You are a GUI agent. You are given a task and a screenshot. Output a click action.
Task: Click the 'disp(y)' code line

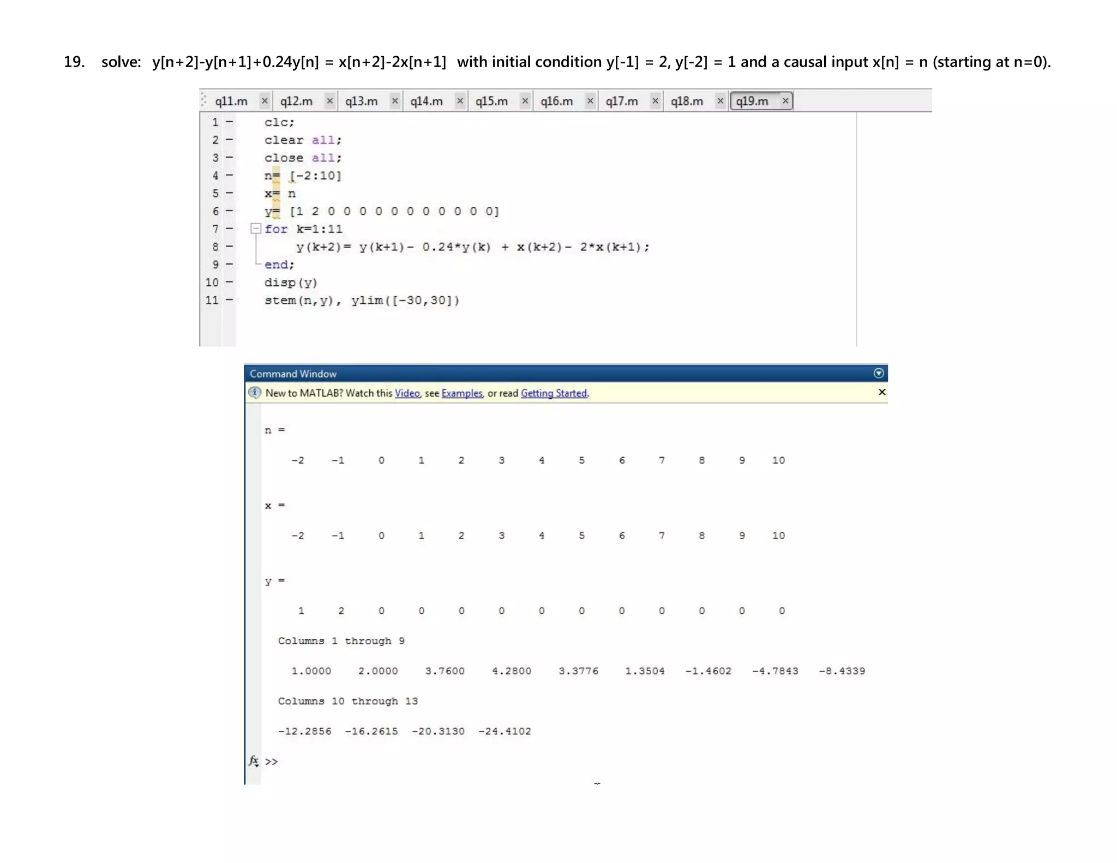[x=291, y=283]
